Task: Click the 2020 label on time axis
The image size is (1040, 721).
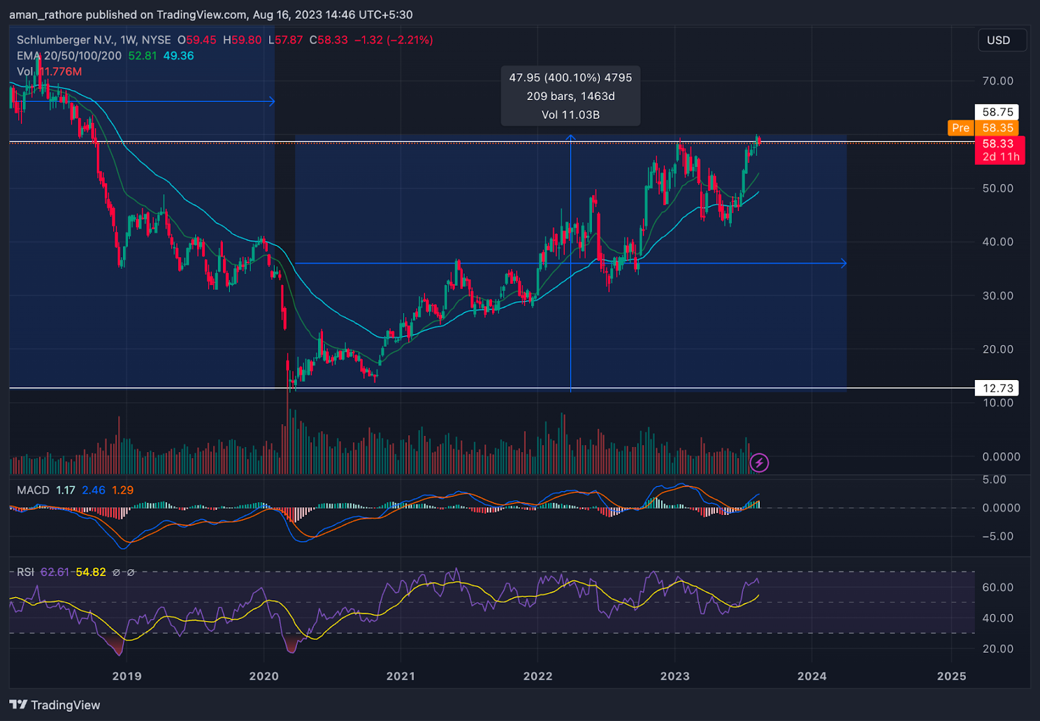Action: click(x=264, y=676)
